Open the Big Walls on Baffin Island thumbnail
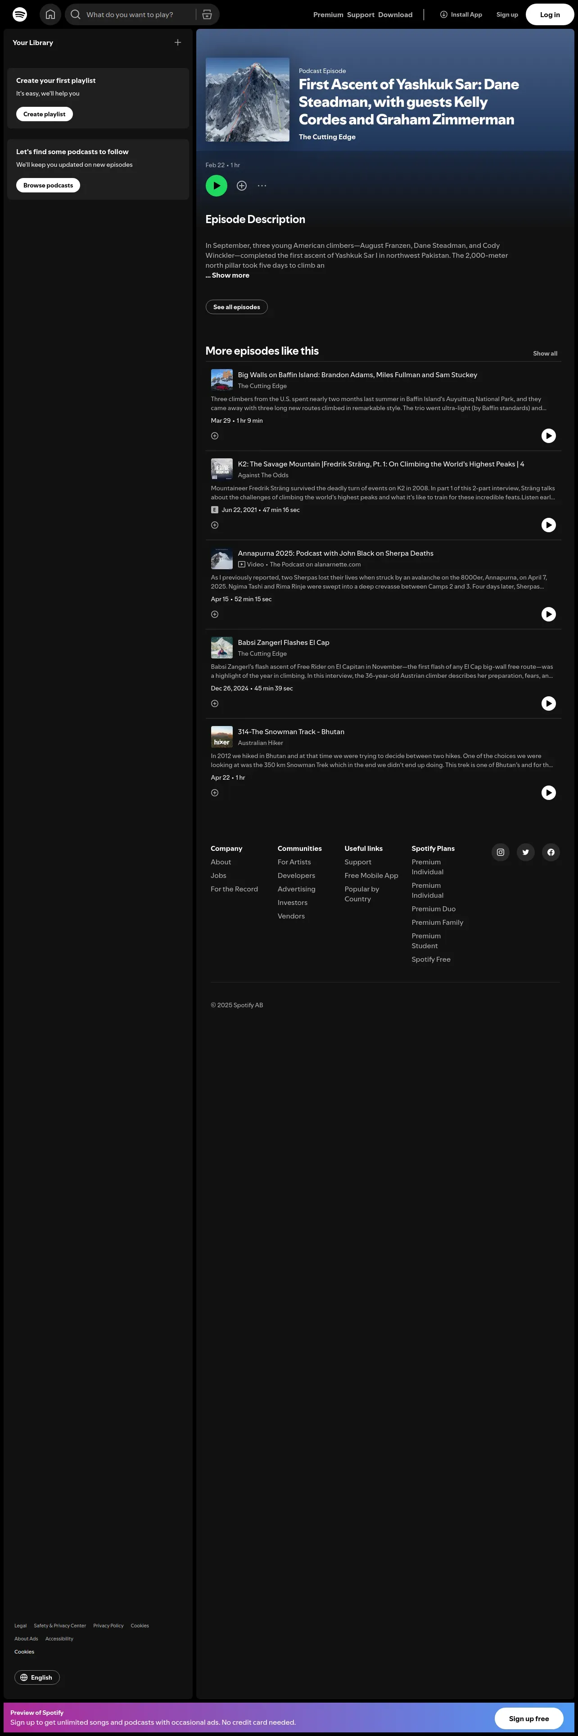Screen dimensions: 578x1736 pyautogui.click(x=222, y=379)
